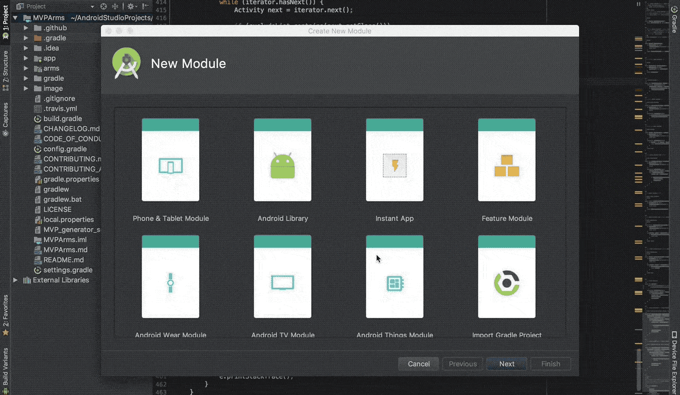Choose the Import Gradle Project icon
Image resolution: width=680 pixels, height=395 pixels.
click(x=507, y=277)
